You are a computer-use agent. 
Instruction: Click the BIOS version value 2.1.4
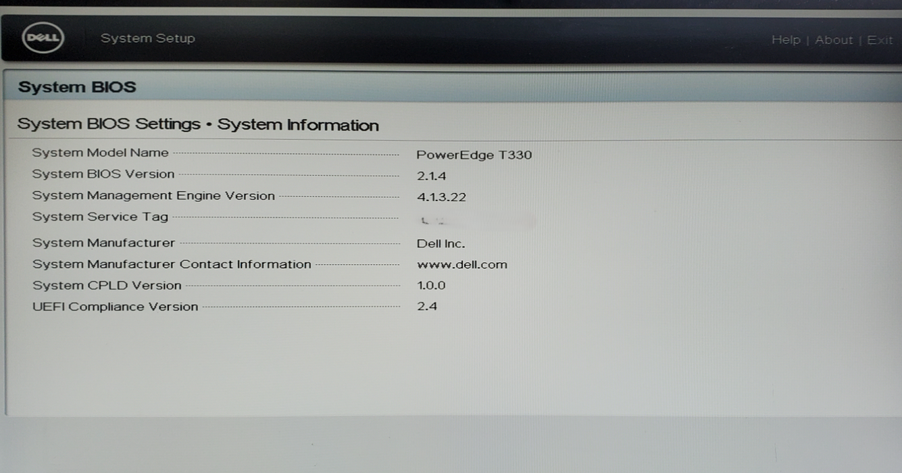tap(431, 176)
